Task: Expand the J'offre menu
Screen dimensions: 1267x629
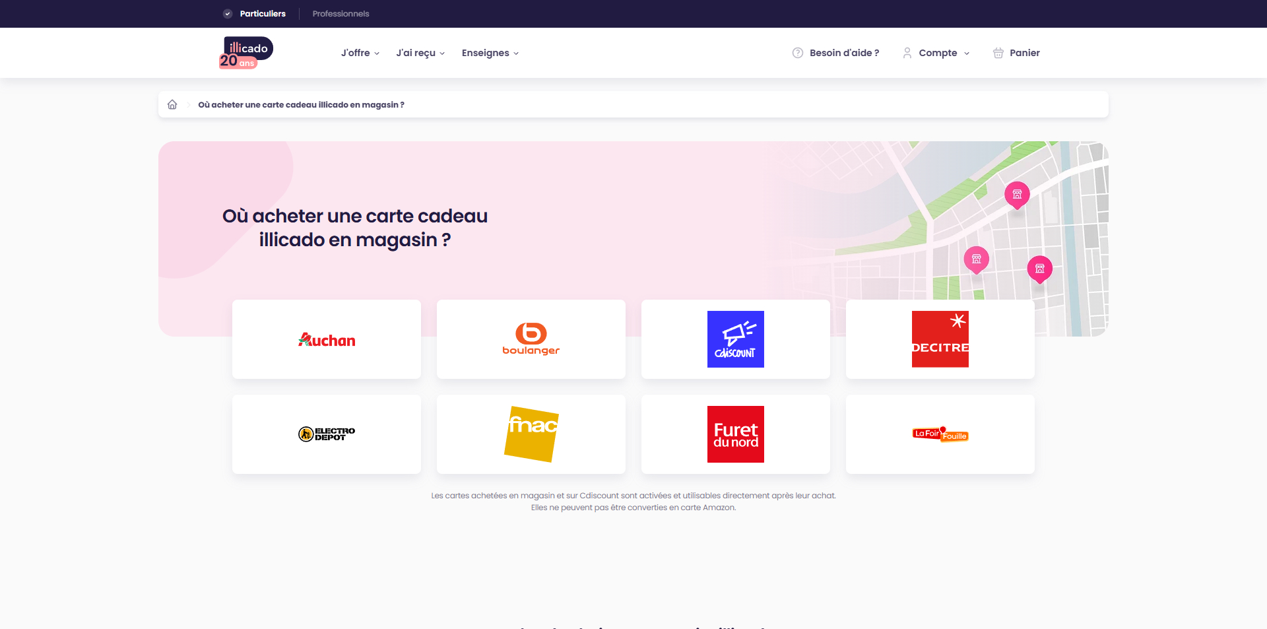Action: pos(360,53)
